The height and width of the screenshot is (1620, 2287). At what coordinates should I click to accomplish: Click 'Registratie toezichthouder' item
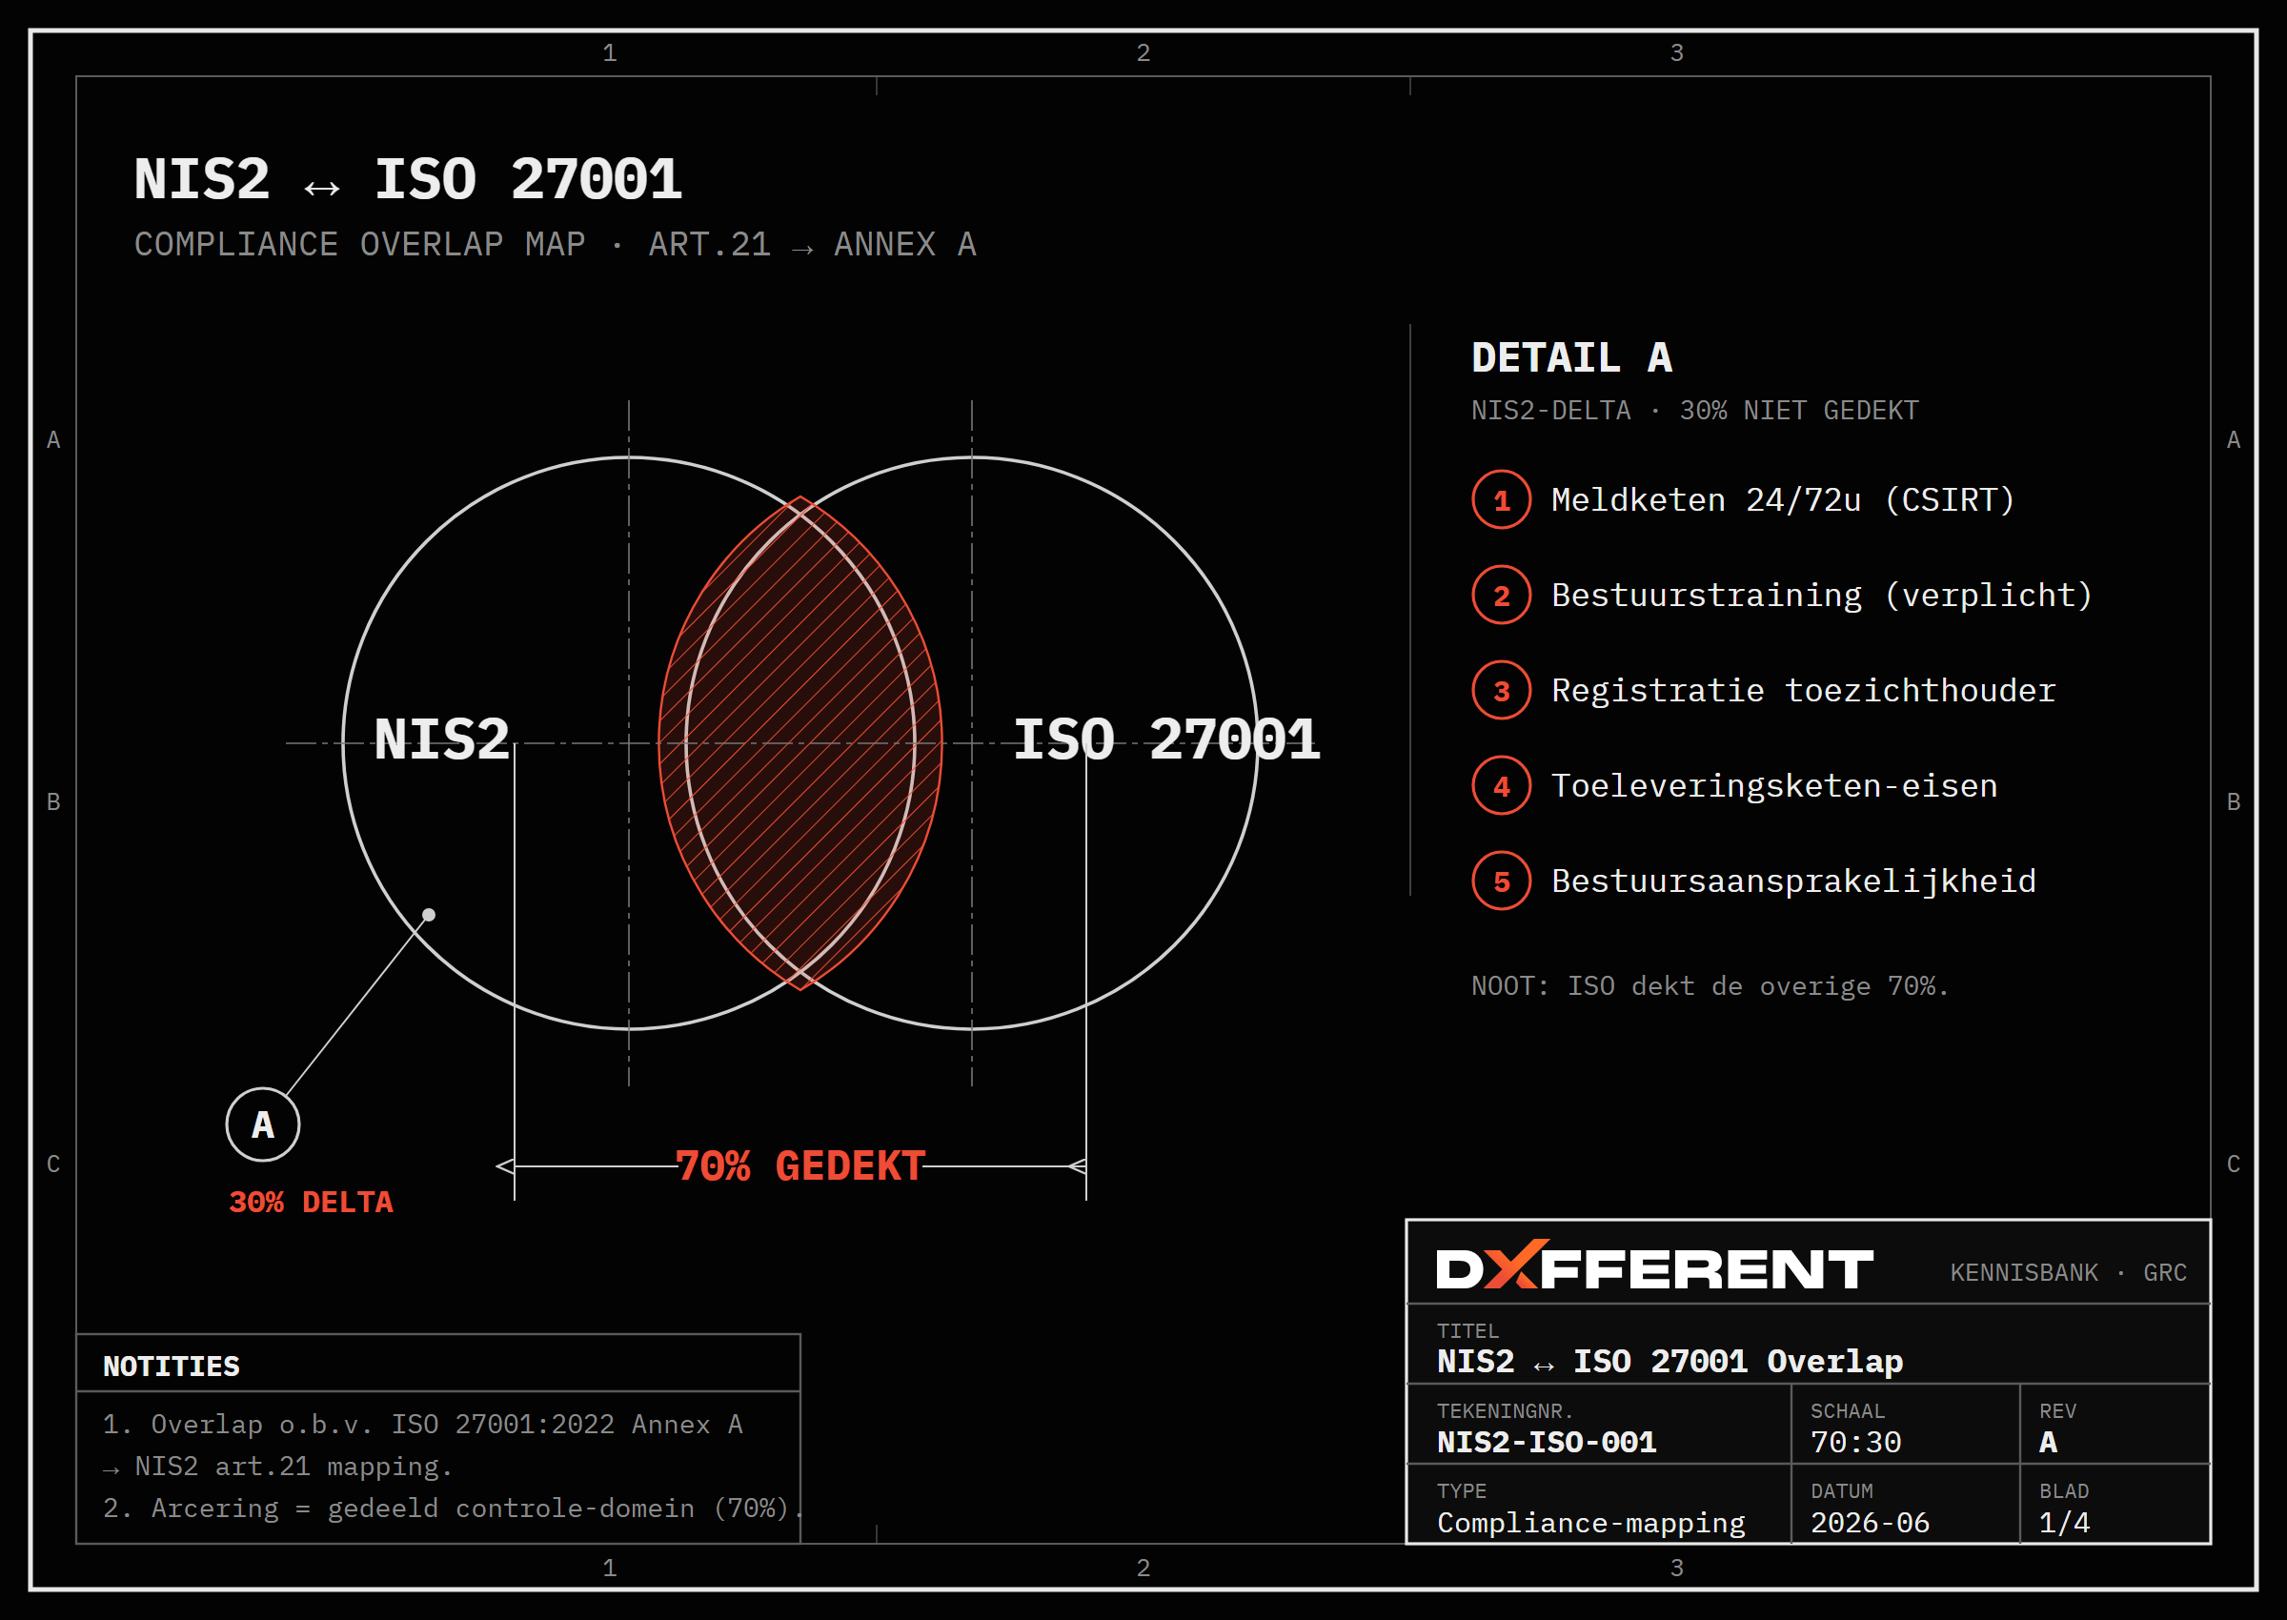(x=1803, y=690)
